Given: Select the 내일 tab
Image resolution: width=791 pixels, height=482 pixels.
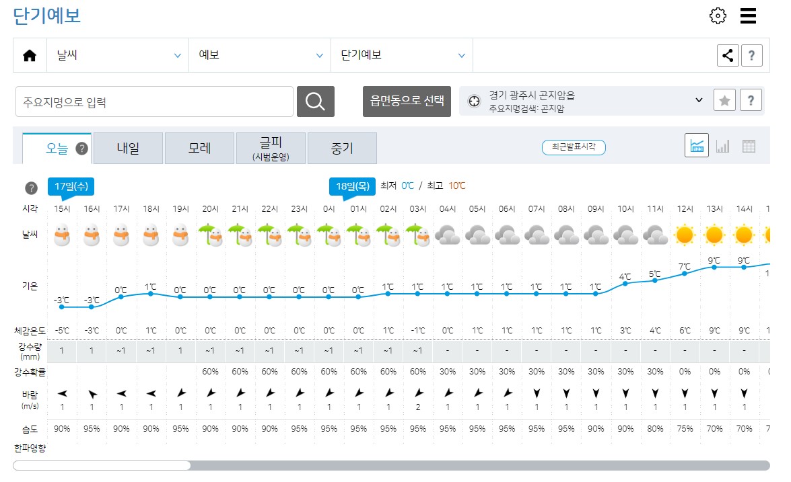Looking at the screenshot, I should pyautogui.click(x=128, y=149).
